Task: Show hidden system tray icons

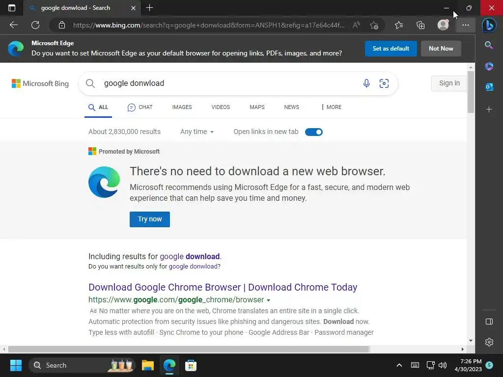Action: click(399, 365)
